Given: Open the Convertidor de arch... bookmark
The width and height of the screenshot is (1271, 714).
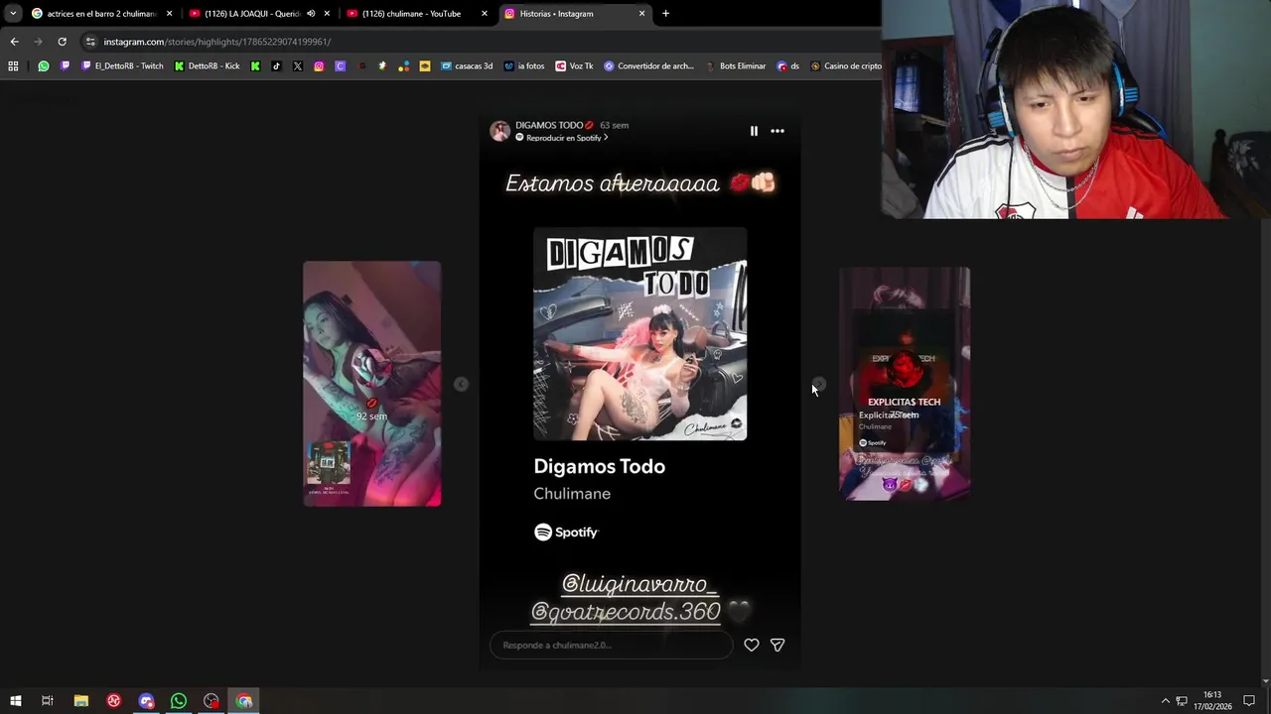Looking at the screenshot, I should click(649, 66).
